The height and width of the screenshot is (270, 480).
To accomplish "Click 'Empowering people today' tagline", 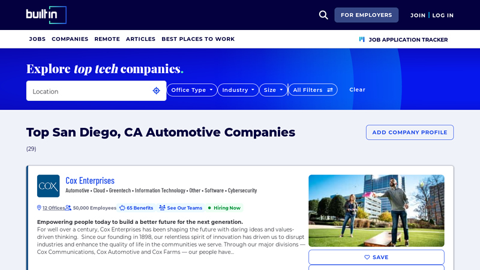I will click(140, 222).
